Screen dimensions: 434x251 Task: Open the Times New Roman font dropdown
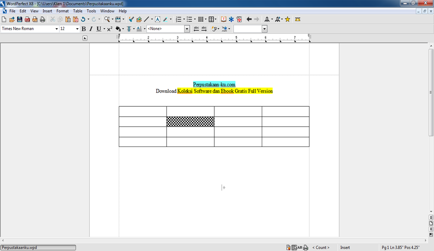tap(57, 29)
